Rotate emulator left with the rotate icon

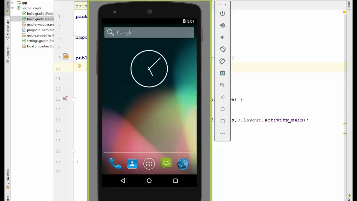point(222,49)
